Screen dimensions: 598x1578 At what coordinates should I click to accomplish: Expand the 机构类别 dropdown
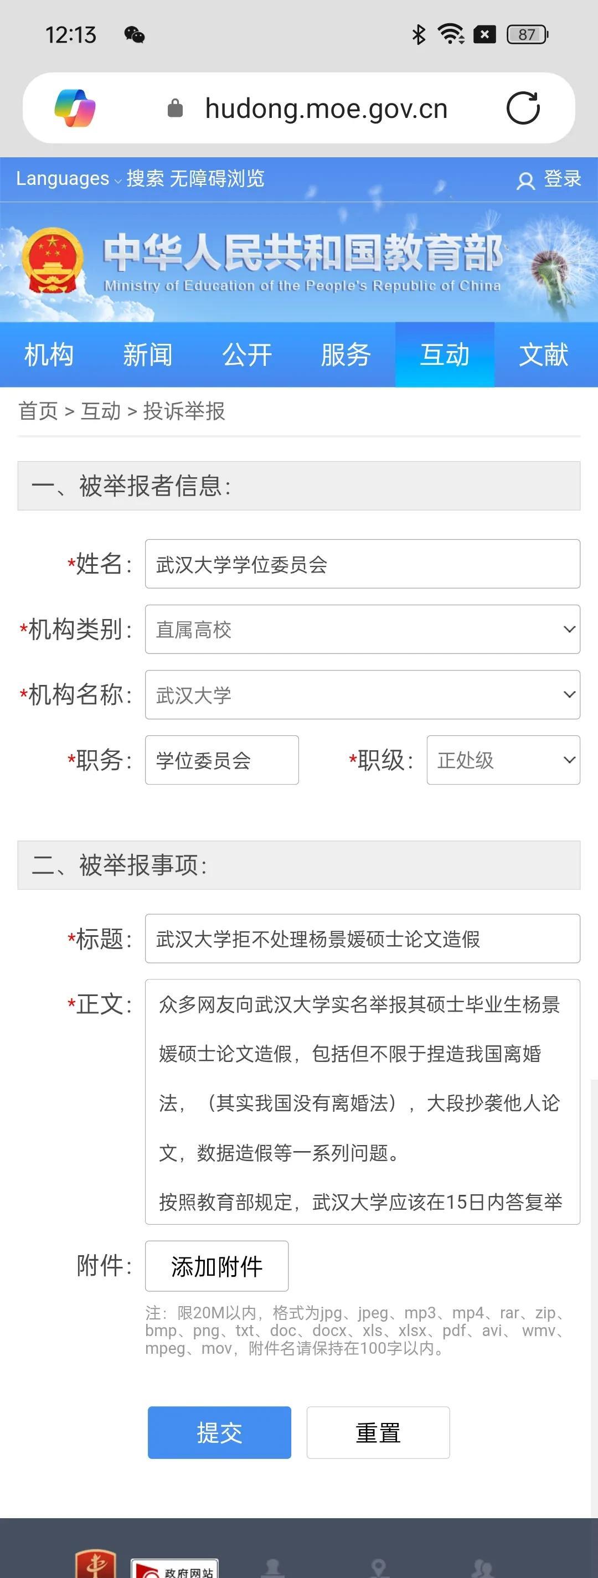(362, 629)
